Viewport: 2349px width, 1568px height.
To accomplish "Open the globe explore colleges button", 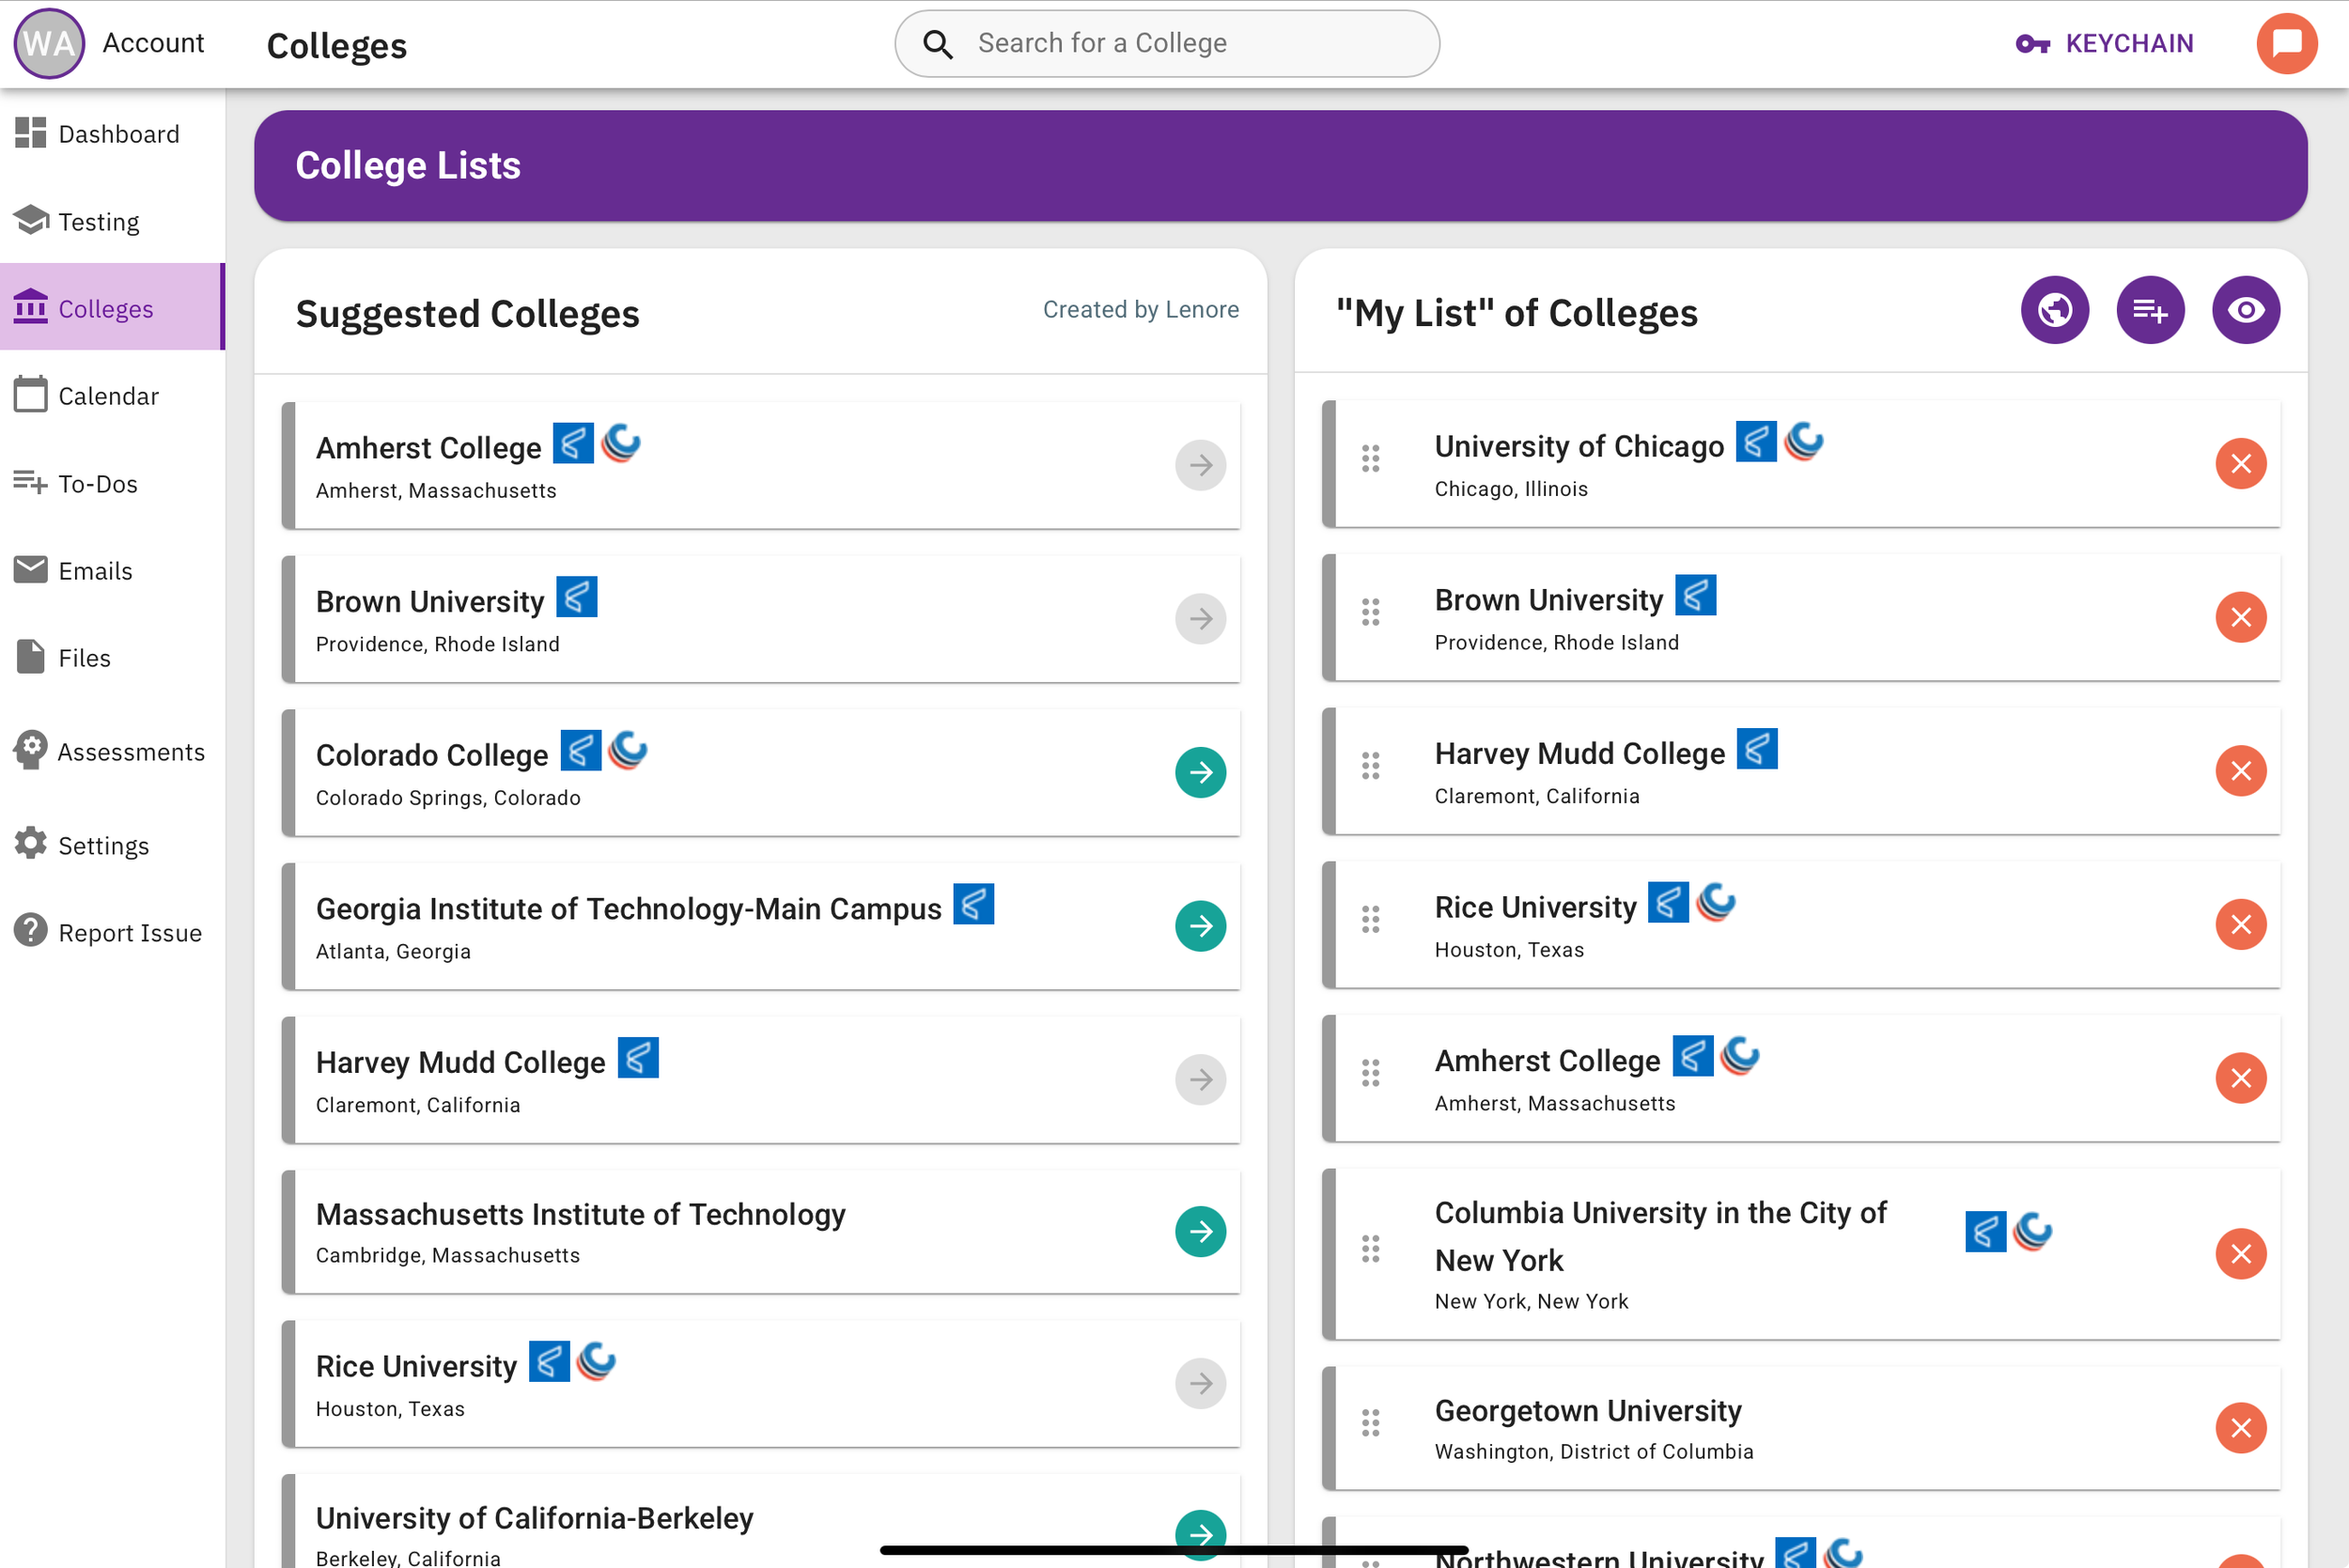I will tap(2054, 310).
